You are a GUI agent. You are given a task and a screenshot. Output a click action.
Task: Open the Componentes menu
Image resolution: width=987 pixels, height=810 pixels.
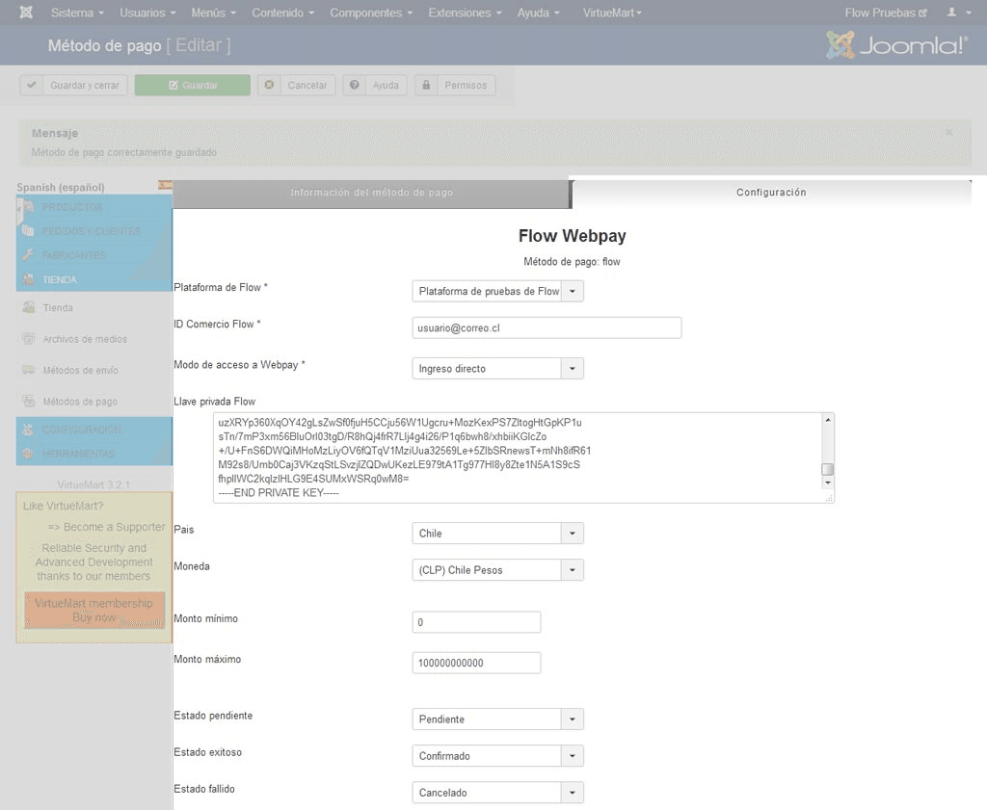(x=371, y=13)
